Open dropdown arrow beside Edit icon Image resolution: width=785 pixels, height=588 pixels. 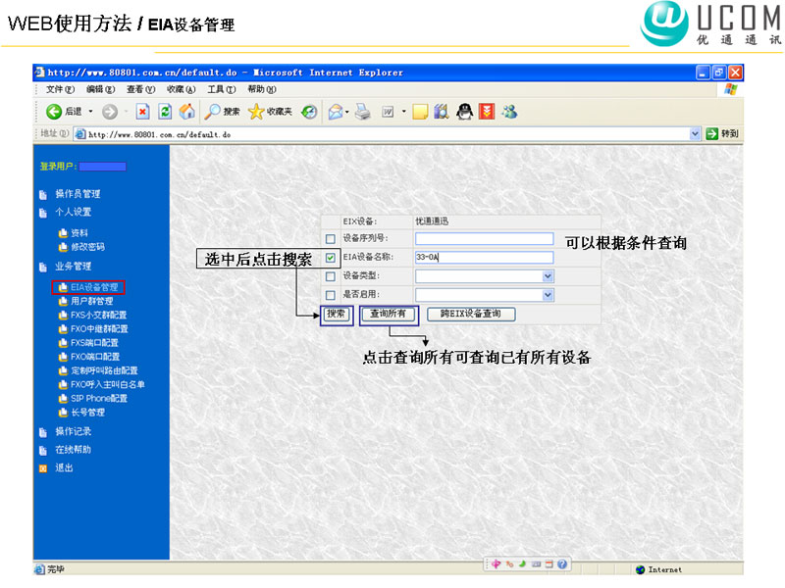click(403, 112)
